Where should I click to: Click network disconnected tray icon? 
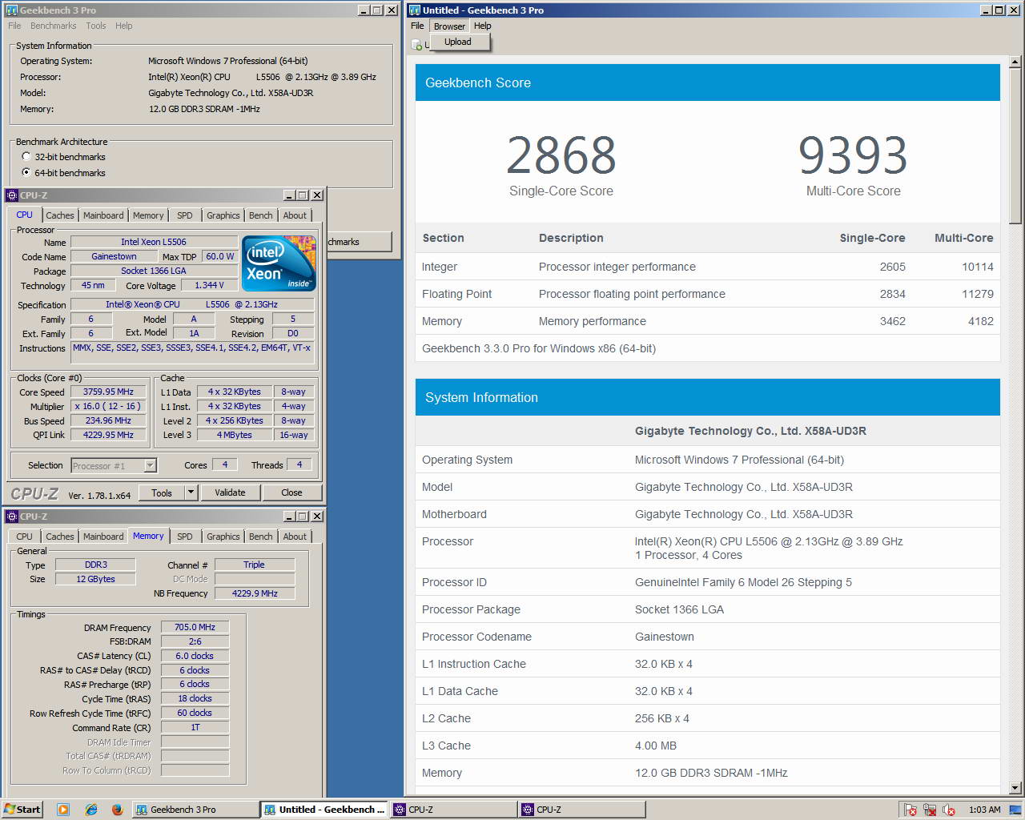(x=930, y=810)
